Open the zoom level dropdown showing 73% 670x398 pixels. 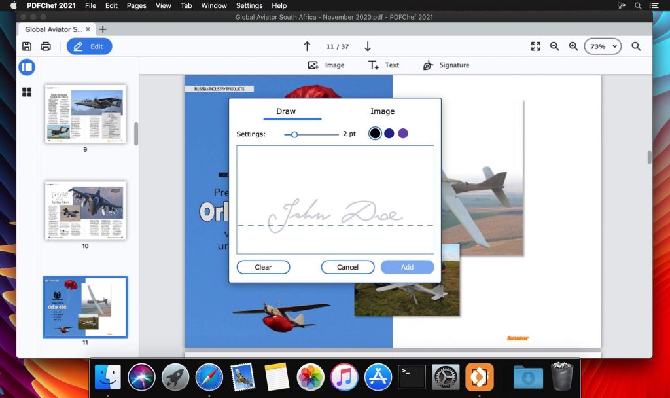[601, 46]
